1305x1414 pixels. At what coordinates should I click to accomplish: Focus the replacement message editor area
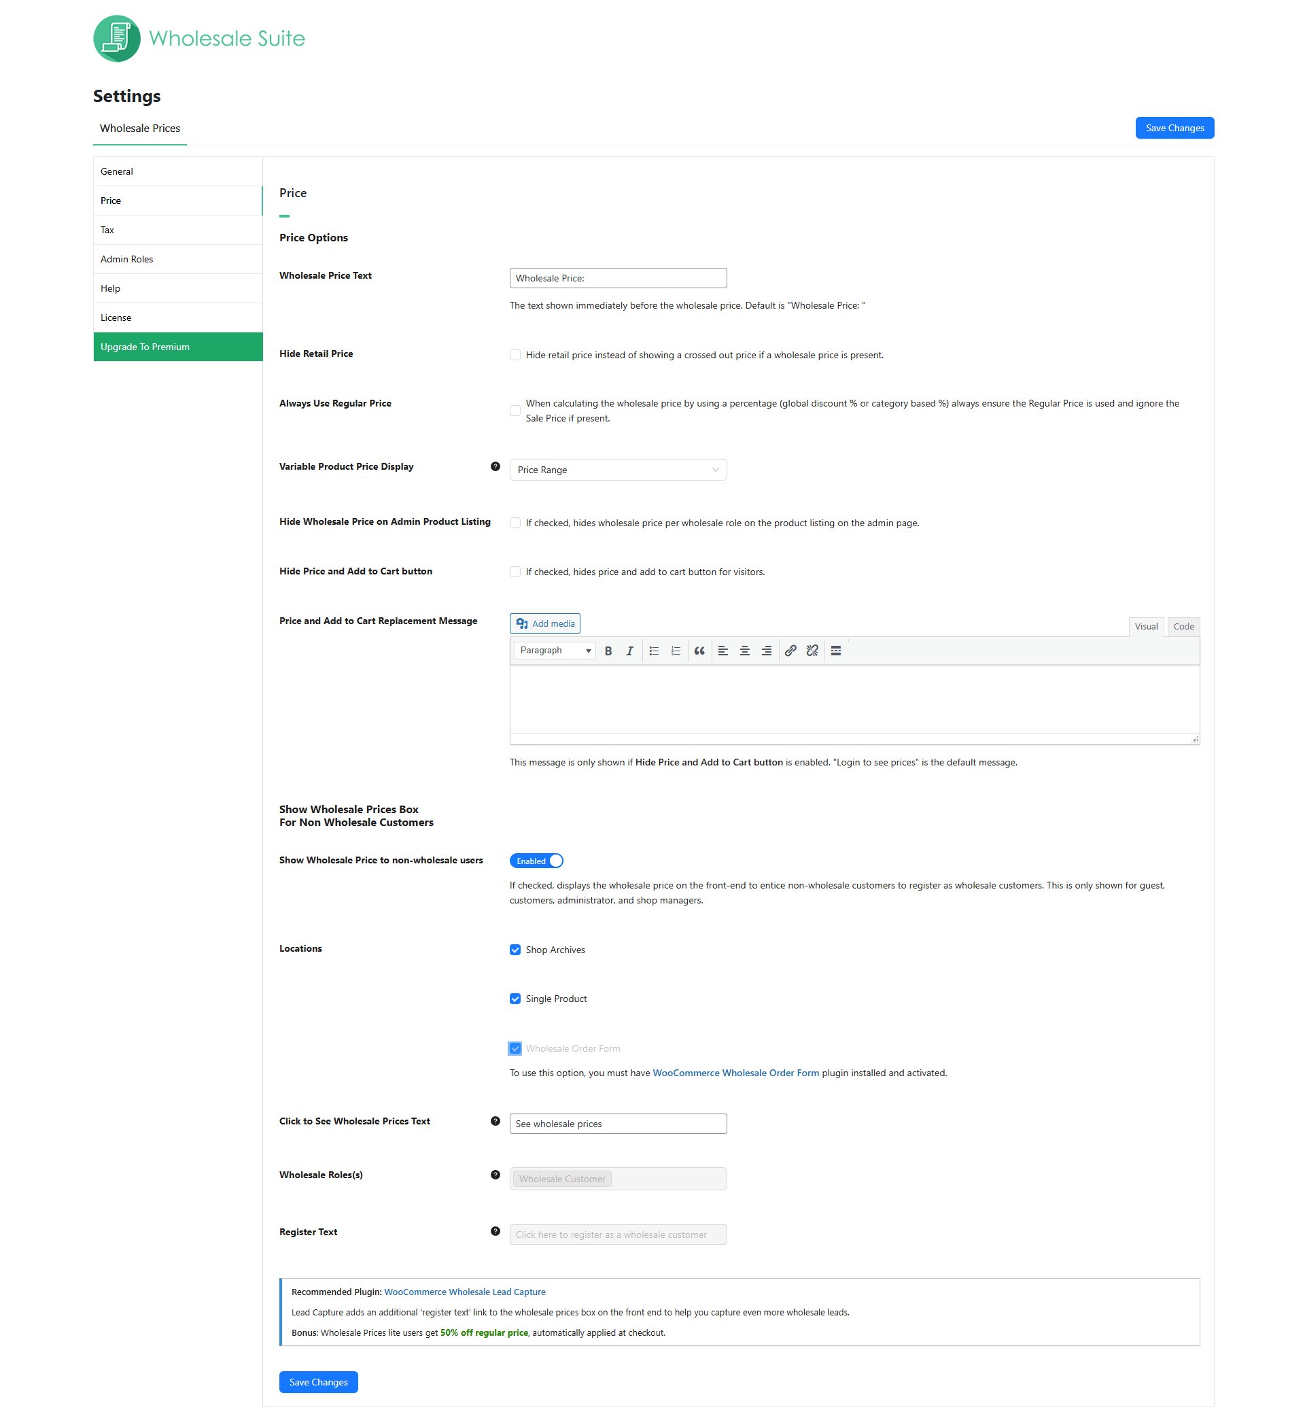pyautogui.click(x=854, y=700)
